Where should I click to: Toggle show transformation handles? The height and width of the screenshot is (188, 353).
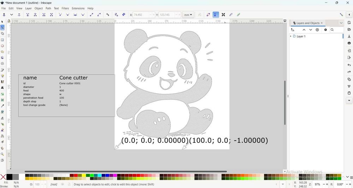223,14
